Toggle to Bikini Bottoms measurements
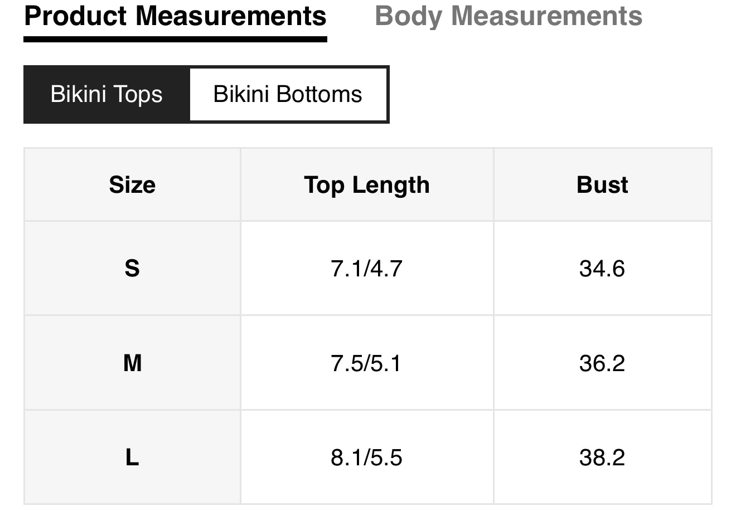The height and width of the screenshot is (511, 736). (x=288, y=94)
